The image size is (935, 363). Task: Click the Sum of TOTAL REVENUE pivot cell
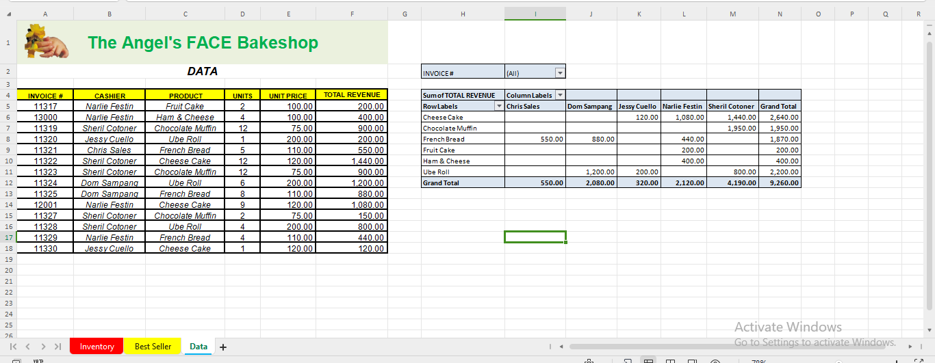[x=463, y=95]
